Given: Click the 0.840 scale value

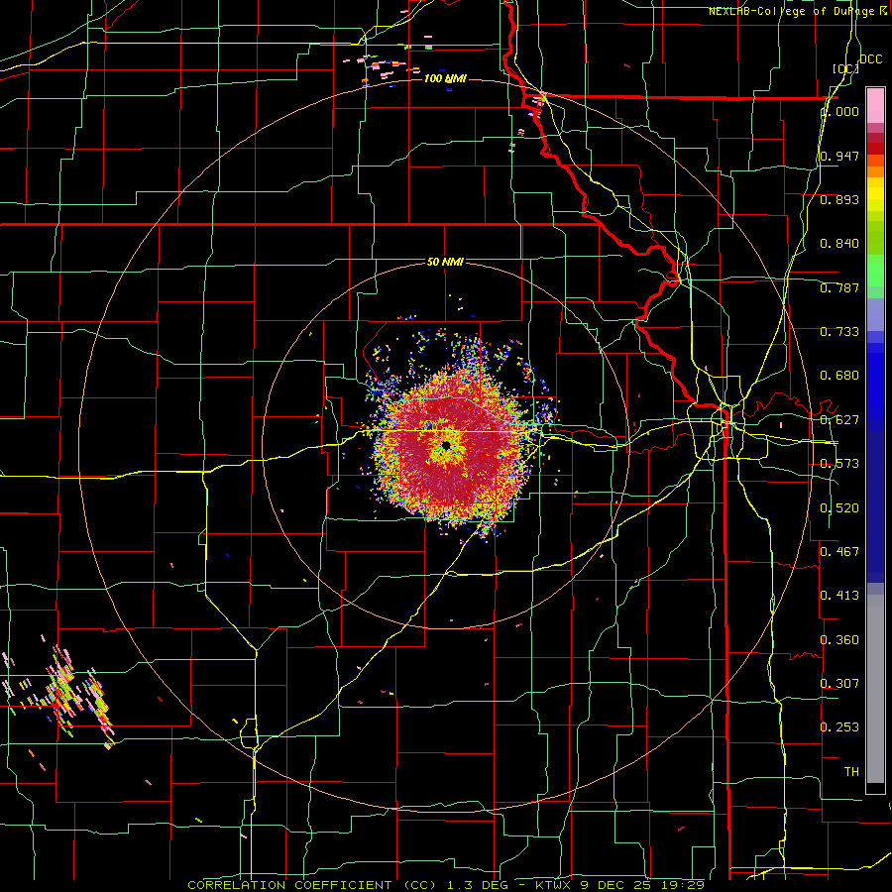Looking at the screenshot, I should (839, 244).
